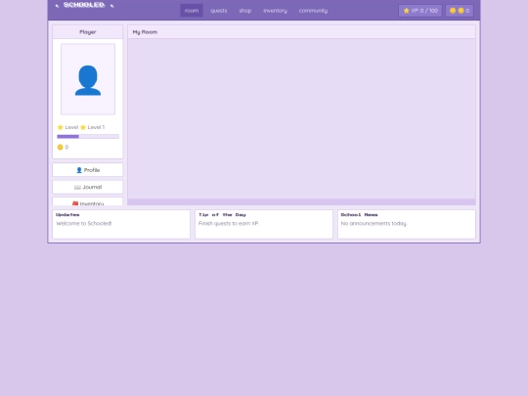Click the Finish quests to earn XP tip
The height and width of the screenshot is (396, 528).
[228, 223]
